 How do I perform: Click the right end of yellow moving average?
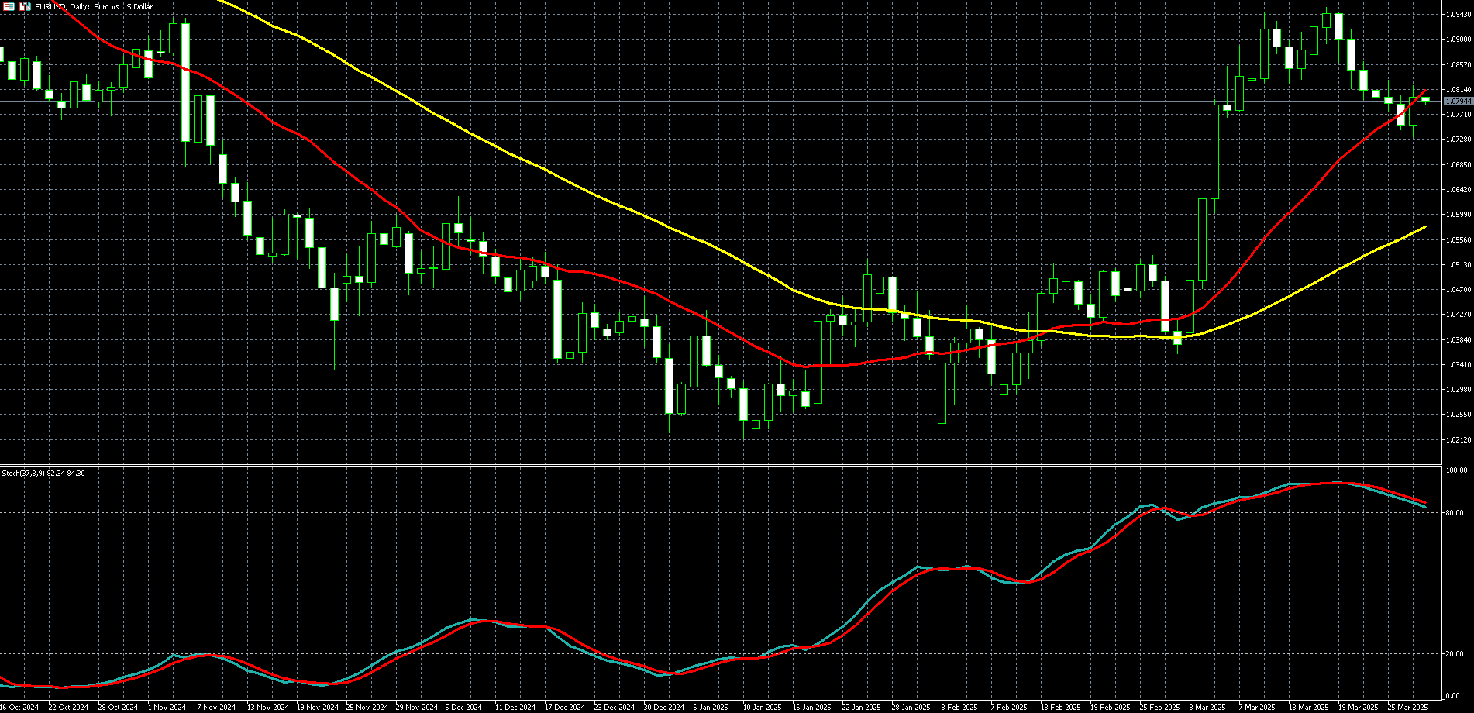pyautogui.click(x=1424, y=227)
